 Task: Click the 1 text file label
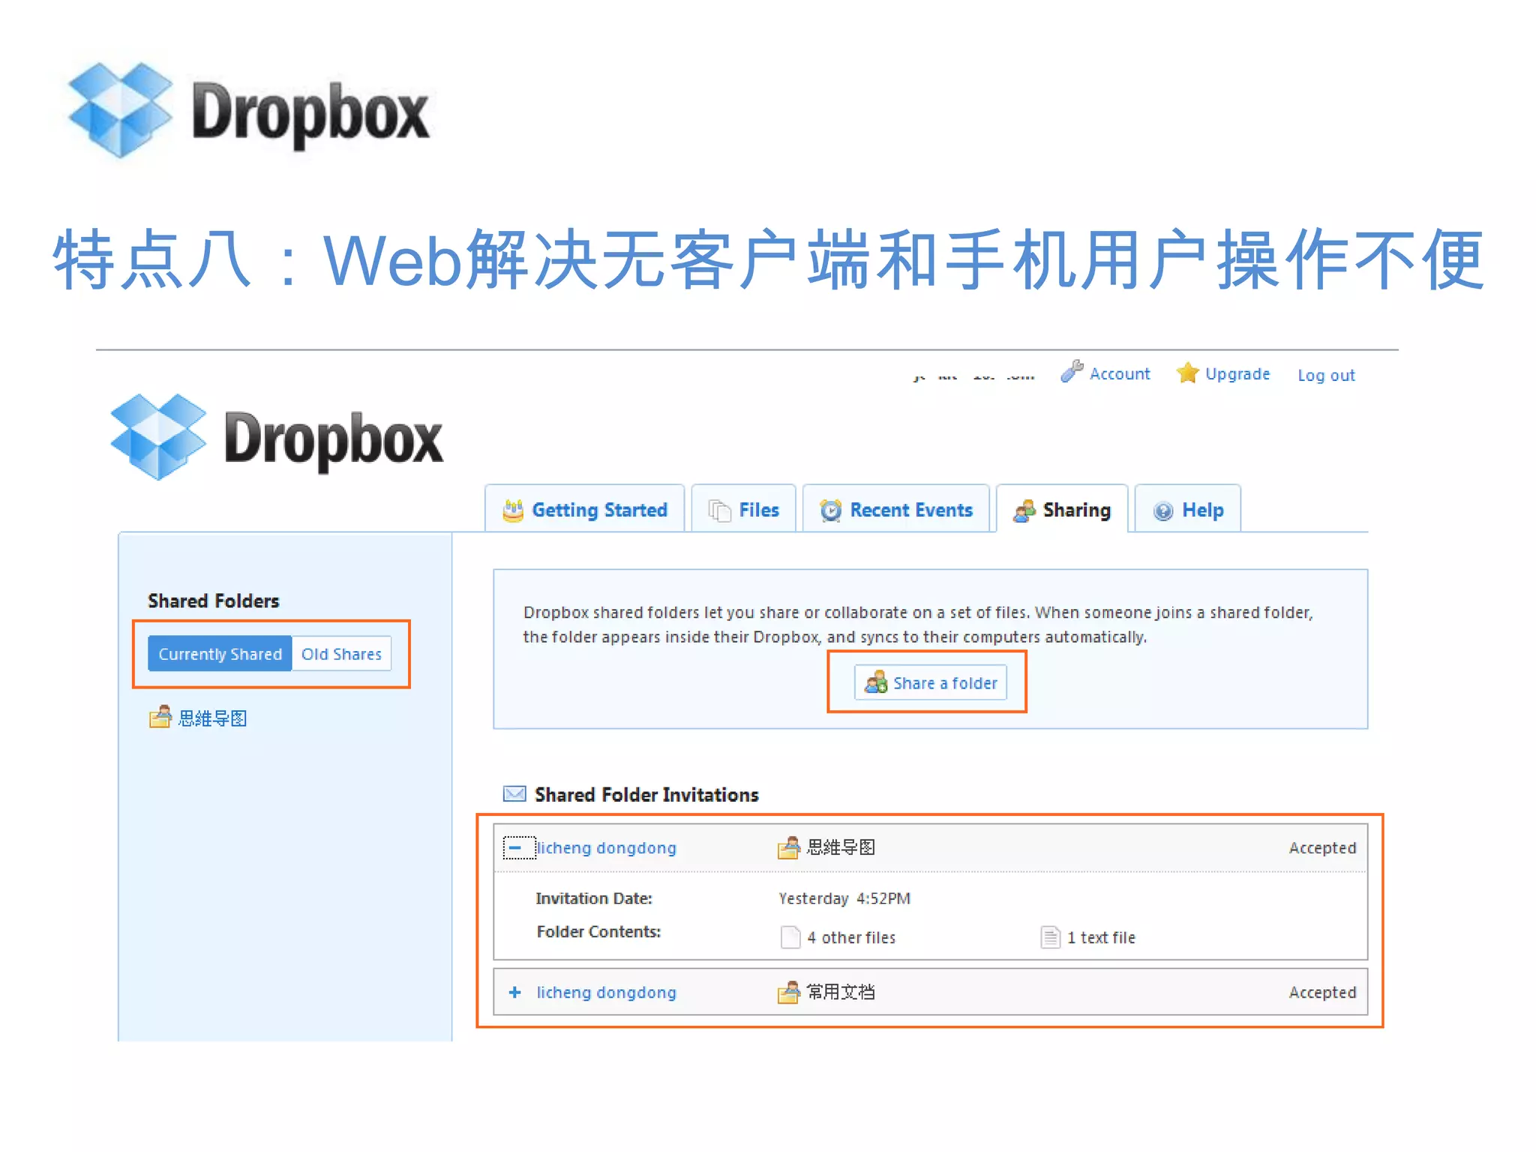1101,937
